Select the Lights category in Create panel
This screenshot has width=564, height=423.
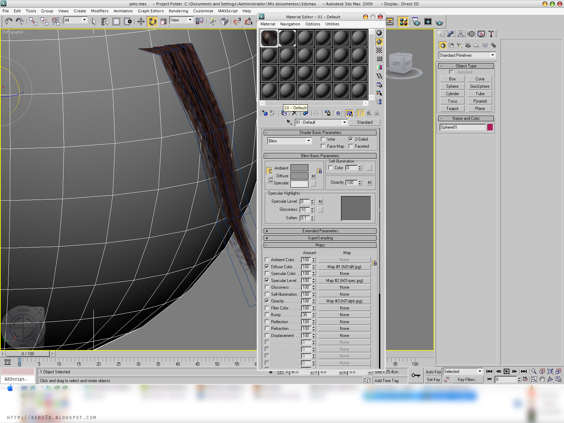click(459, 45)
